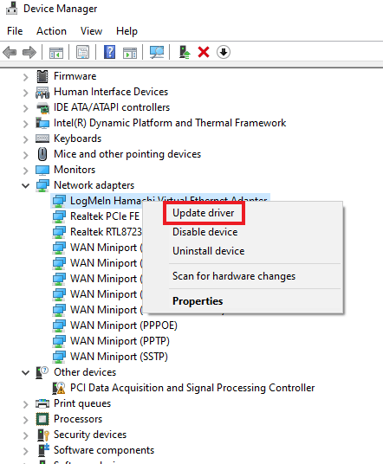Click the Keyboards category icon

[x=42, y=139]
